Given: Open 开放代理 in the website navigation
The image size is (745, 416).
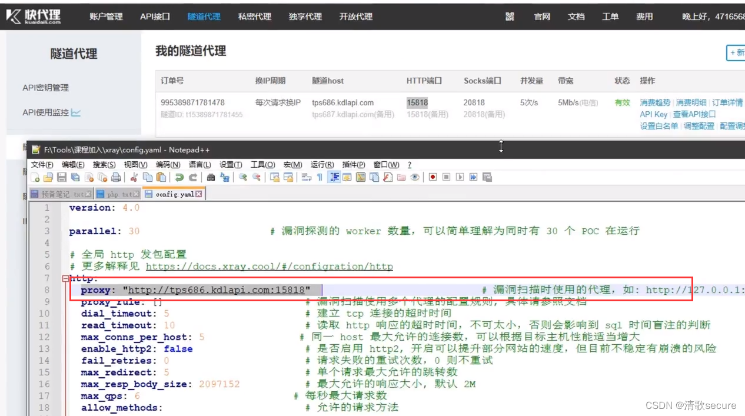Looking at the screenshot, I should 356,16.
